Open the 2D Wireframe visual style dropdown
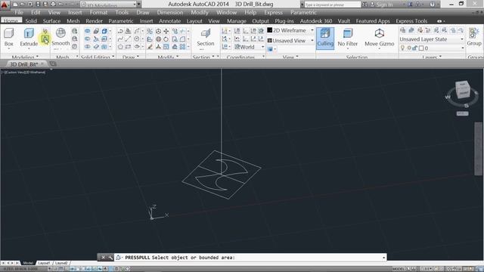 290,30
